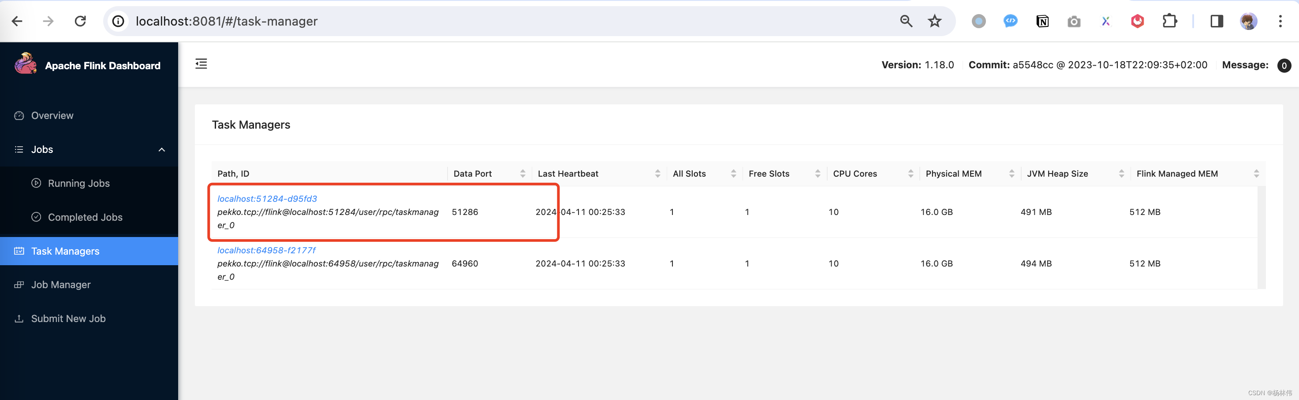The height and width of the screenshot is (400, 1299).
Task: Open Submit New Job page
Action: pos(89,319)
